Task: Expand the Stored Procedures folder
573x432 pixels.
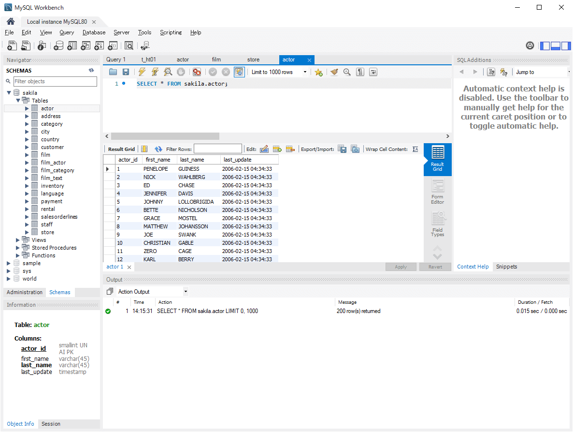Action: pos(17,248)
